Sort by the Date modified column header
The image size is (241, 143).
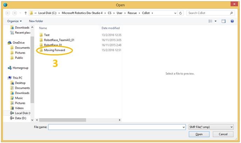pyautogui.click(x=111, y=28)
